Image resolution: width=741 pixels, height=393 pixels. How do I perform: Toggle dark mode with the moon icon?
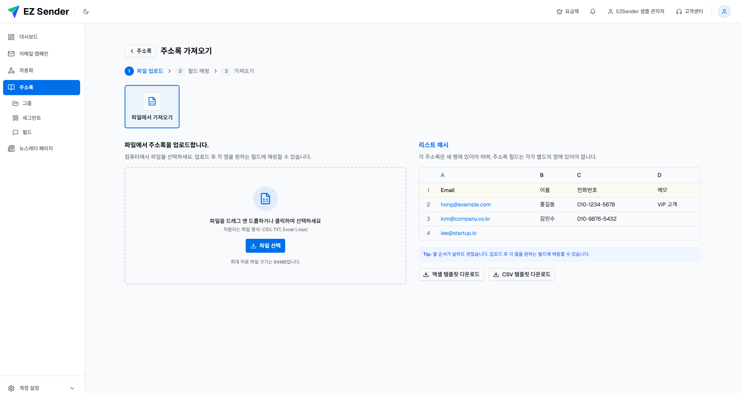(x=86, y=12)
